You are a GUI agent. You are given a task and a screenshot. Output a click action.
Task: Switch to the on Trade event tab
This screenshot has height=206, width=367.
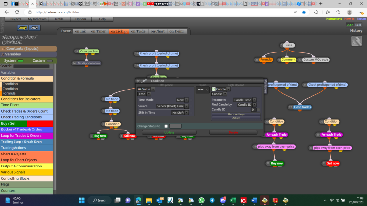pos(138,31)
